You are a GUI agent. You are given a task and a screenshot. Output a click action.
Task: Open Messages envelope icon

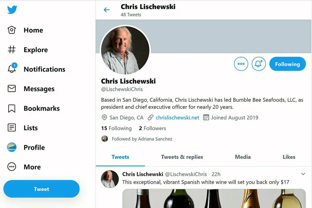[x=12, y=89]
